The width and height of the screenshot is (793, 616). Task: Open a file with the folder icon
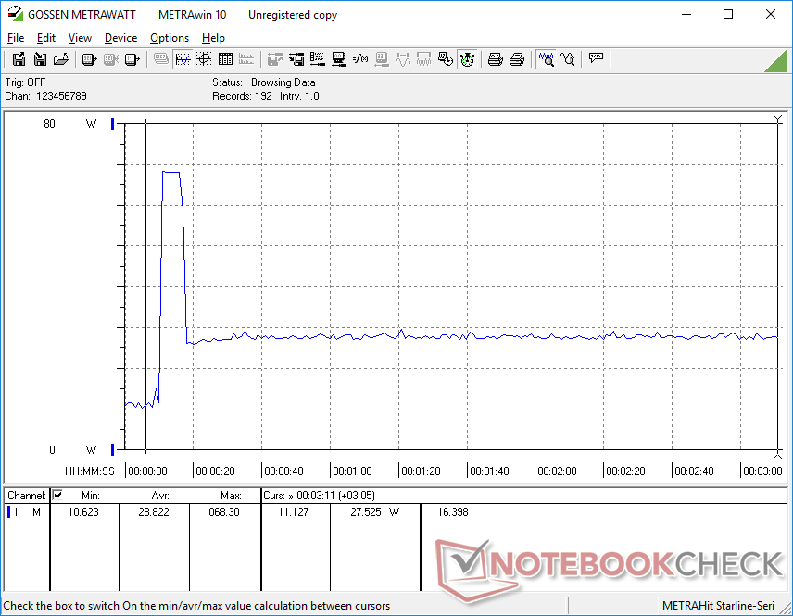click(x=61, y=59)
